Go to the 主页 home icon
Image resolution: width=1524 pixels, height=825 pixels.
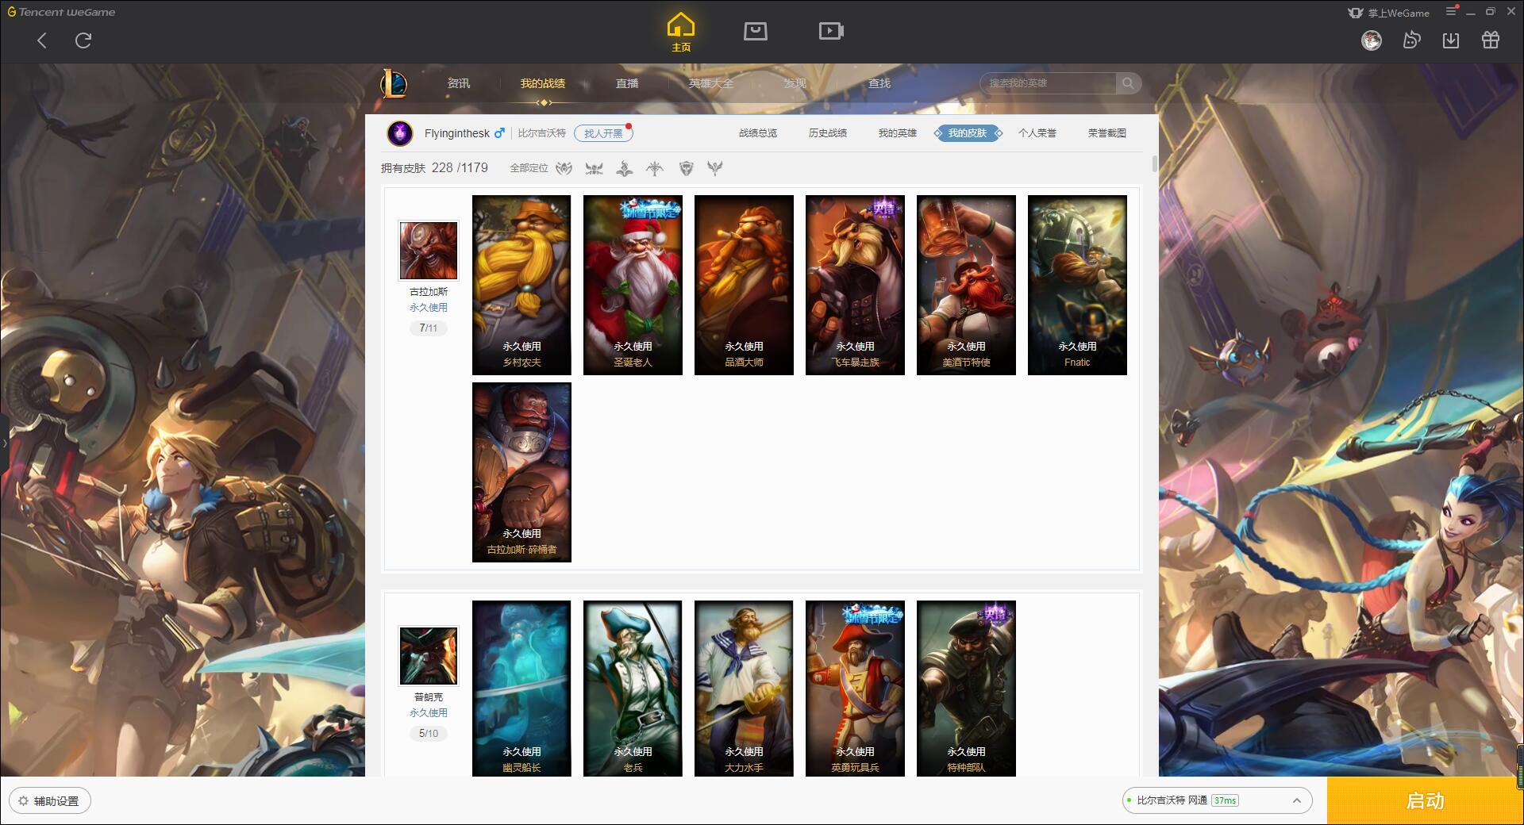(x=681, y=33)
